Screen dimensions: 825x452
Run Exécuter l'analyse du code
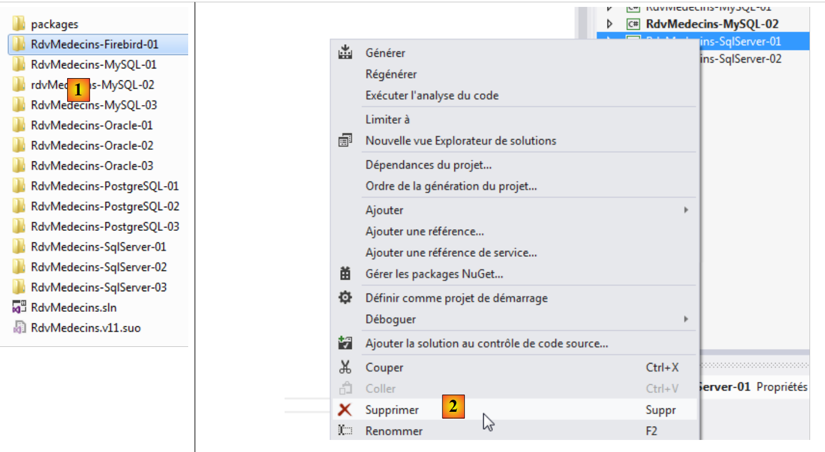(x=432, y=95)
